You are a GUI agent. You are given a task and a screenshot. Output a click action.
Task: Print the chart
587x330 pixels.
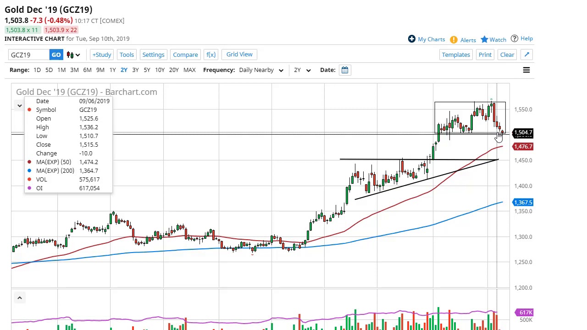[485, 55]
